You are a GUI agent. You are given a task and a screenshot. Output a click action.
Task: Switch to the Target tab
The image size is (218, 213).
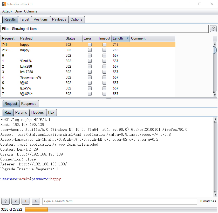pyautogui.click(x=25, y=19)
